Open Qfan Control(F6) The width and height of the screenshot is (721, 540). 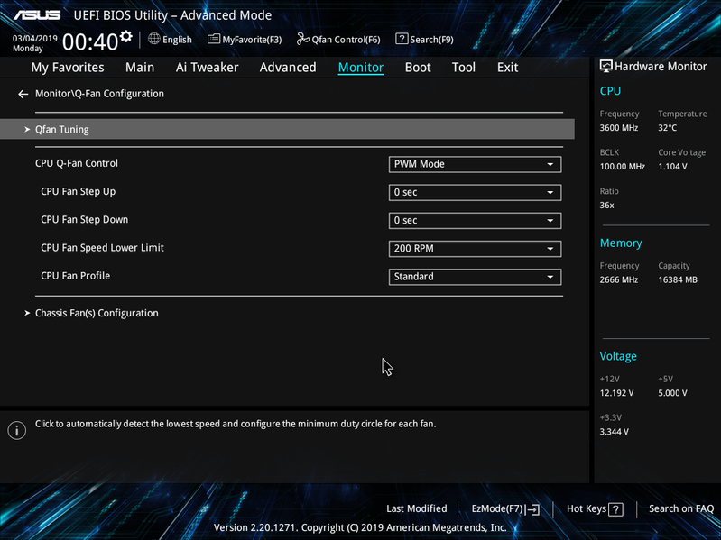338,40
